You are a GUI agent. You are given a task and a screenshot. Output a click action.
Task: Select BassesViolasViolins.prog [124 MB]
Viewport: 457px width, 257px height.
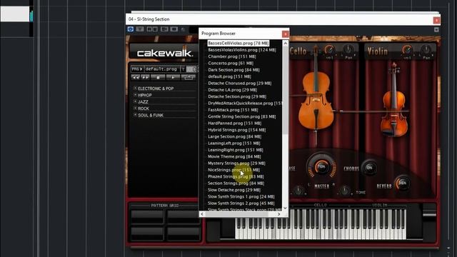242,50
